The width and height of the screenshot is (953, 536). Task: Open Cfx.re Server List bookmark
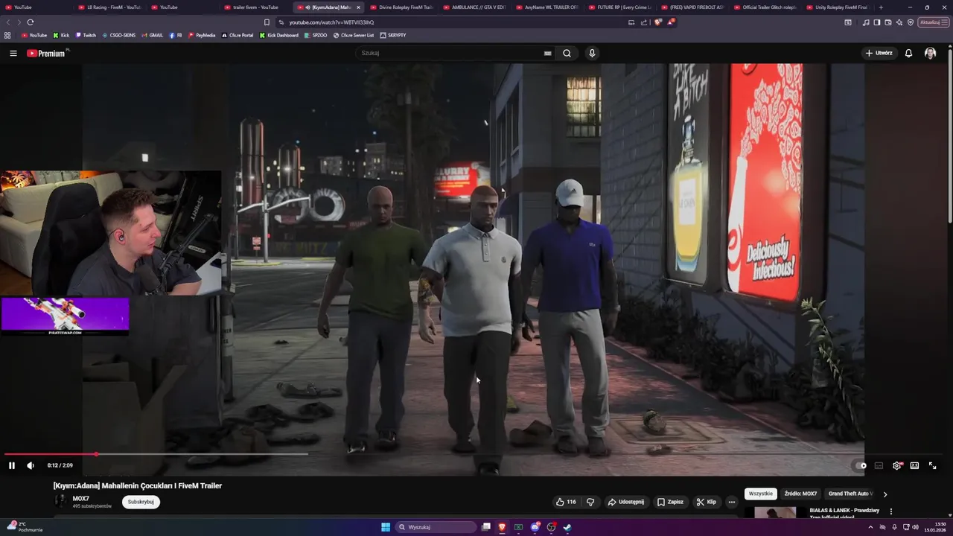(x=353, y=35)
